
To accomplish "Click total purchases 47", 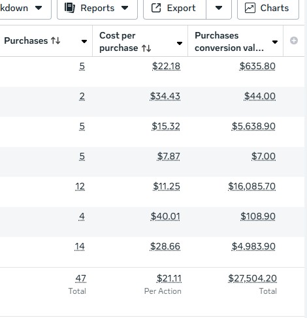I will (81, 278).
